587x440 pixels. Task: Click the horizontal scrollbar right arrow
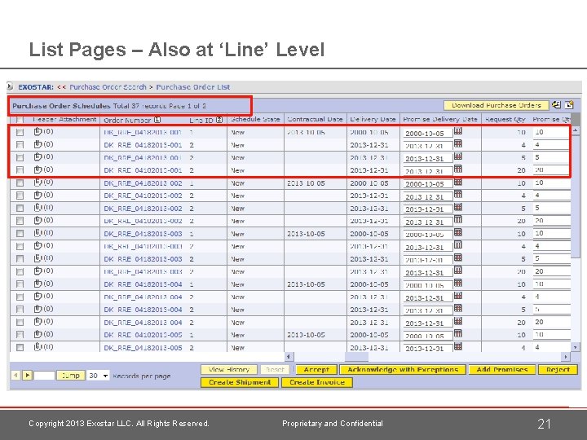pyautogui.click(x=566, y=357)
